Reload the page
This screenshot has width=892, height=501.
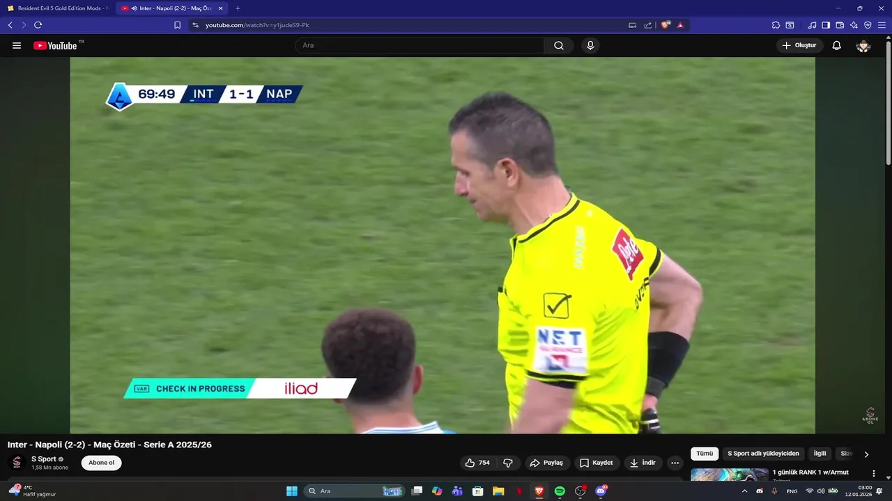click(x=38, y=25)
